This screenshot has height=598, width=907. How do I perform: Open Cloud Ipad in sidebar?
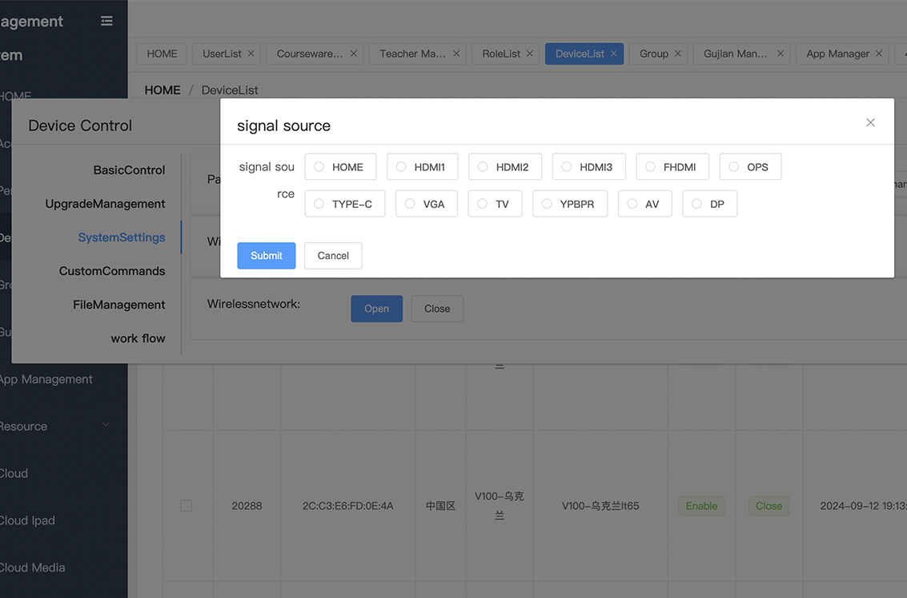[27, 520]
